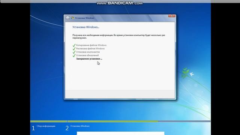Click the 'Установка Windows...' heading
Image resolution: width=240 pixels, height=135 pixels.
point(86,27)
